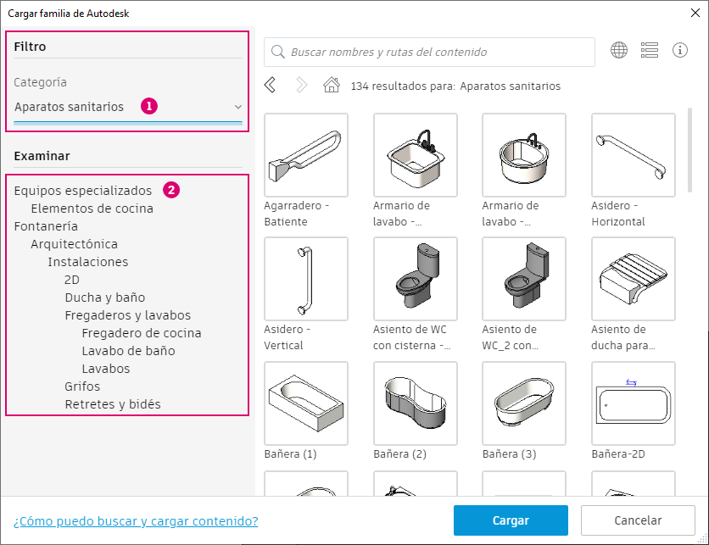Viewport: 709px width, 545px height.
Task: Open the Categoría dropdown arrow
Action: point(237,107)
